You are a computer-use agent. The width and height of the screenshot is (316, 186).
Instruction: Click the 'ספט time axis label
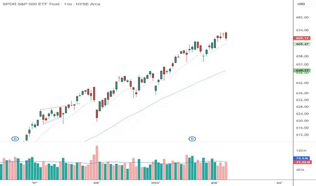tap(156, 183)
